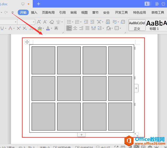
Task: Apply superscript formatting
Action: coord(19,28)
